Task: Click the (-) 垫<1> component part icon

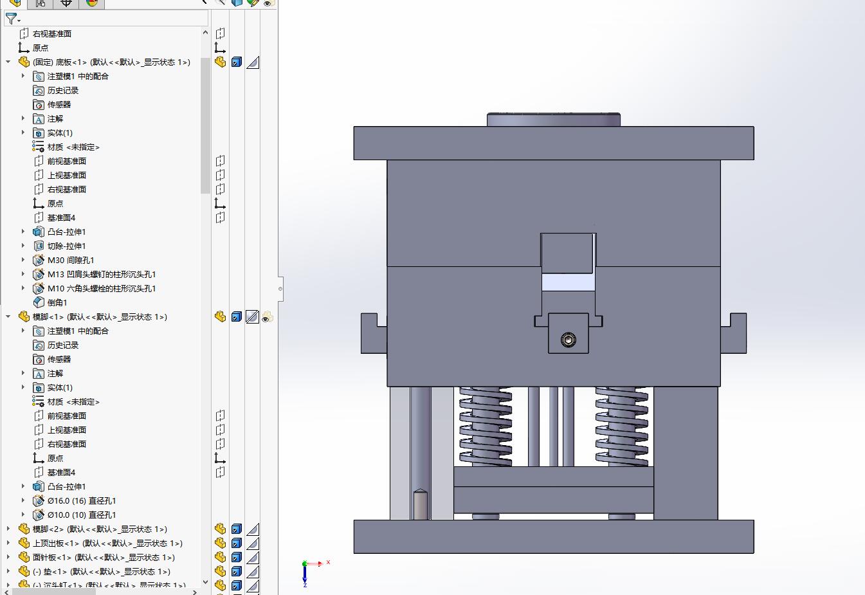Action: (24, 572)
